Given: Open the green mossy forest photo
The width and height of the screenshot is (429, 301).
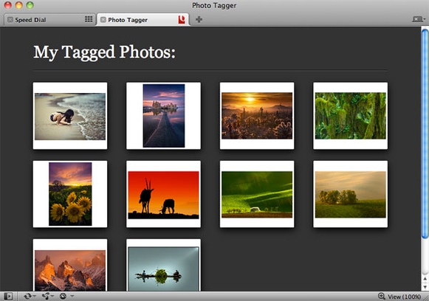Looking at the screenshot, I should pos(350,116).
